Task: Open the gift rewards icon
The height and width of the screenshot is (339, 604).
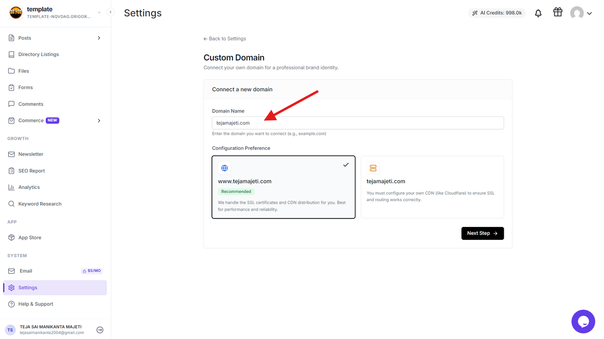Action: coord(558,12)
